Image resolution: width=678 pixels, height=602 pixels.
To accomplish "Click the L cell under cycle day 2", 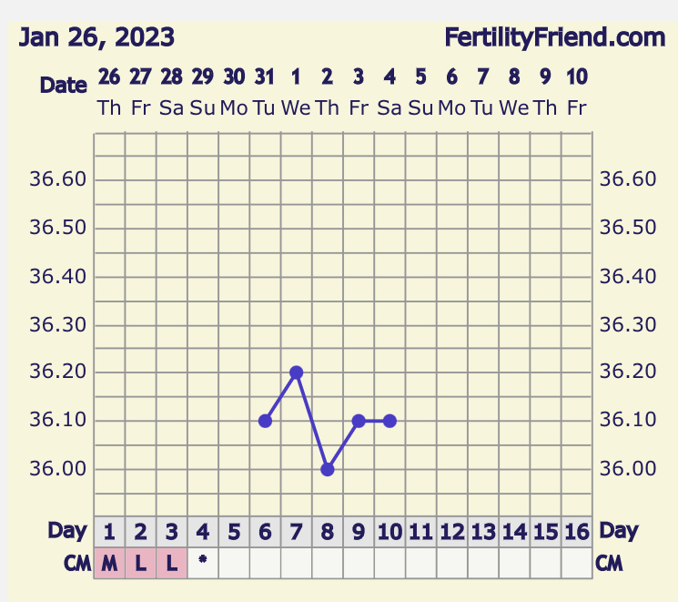I will tap(140, 563).
